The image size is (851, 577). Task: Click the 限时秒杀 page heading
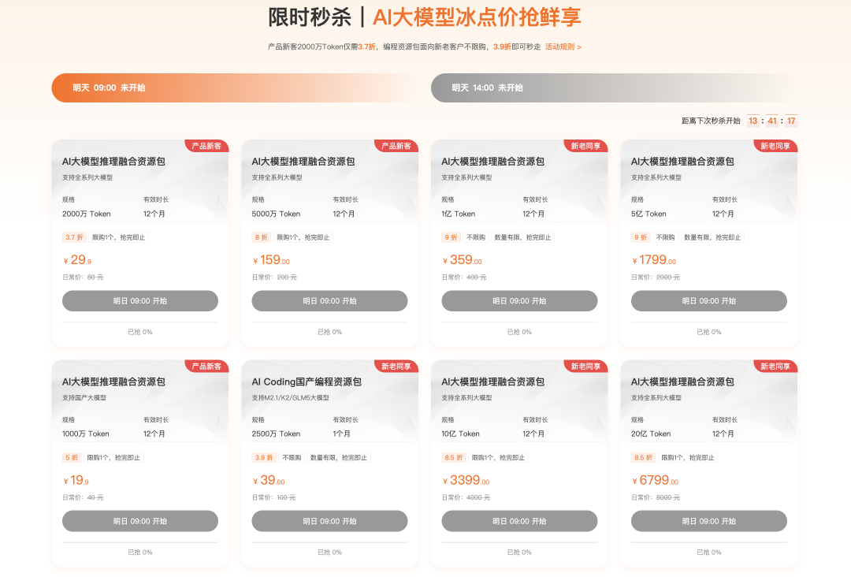point(310,17)
